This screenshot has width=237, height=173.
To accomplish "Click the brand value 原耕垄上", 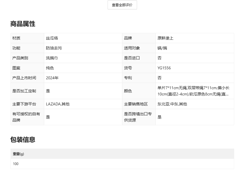I will click(x=165, y=38).
